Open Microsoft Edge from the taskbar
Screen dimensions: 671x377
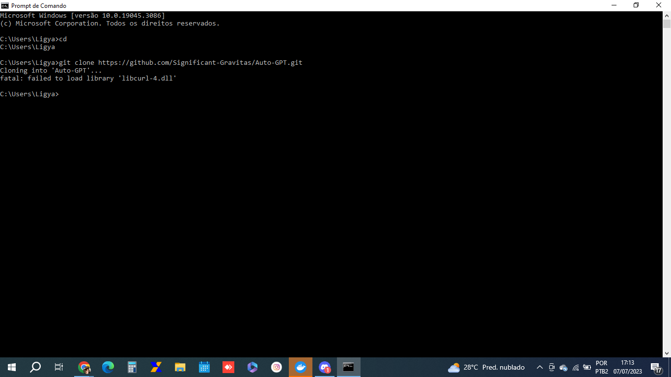point(108,367)
